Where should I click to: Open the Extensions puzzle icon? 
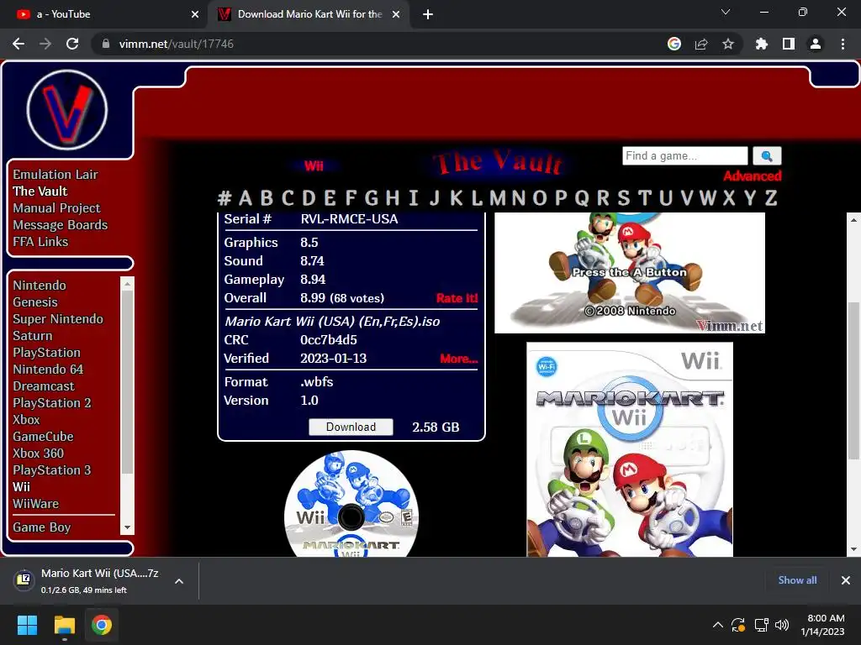(x=762, y=44)
